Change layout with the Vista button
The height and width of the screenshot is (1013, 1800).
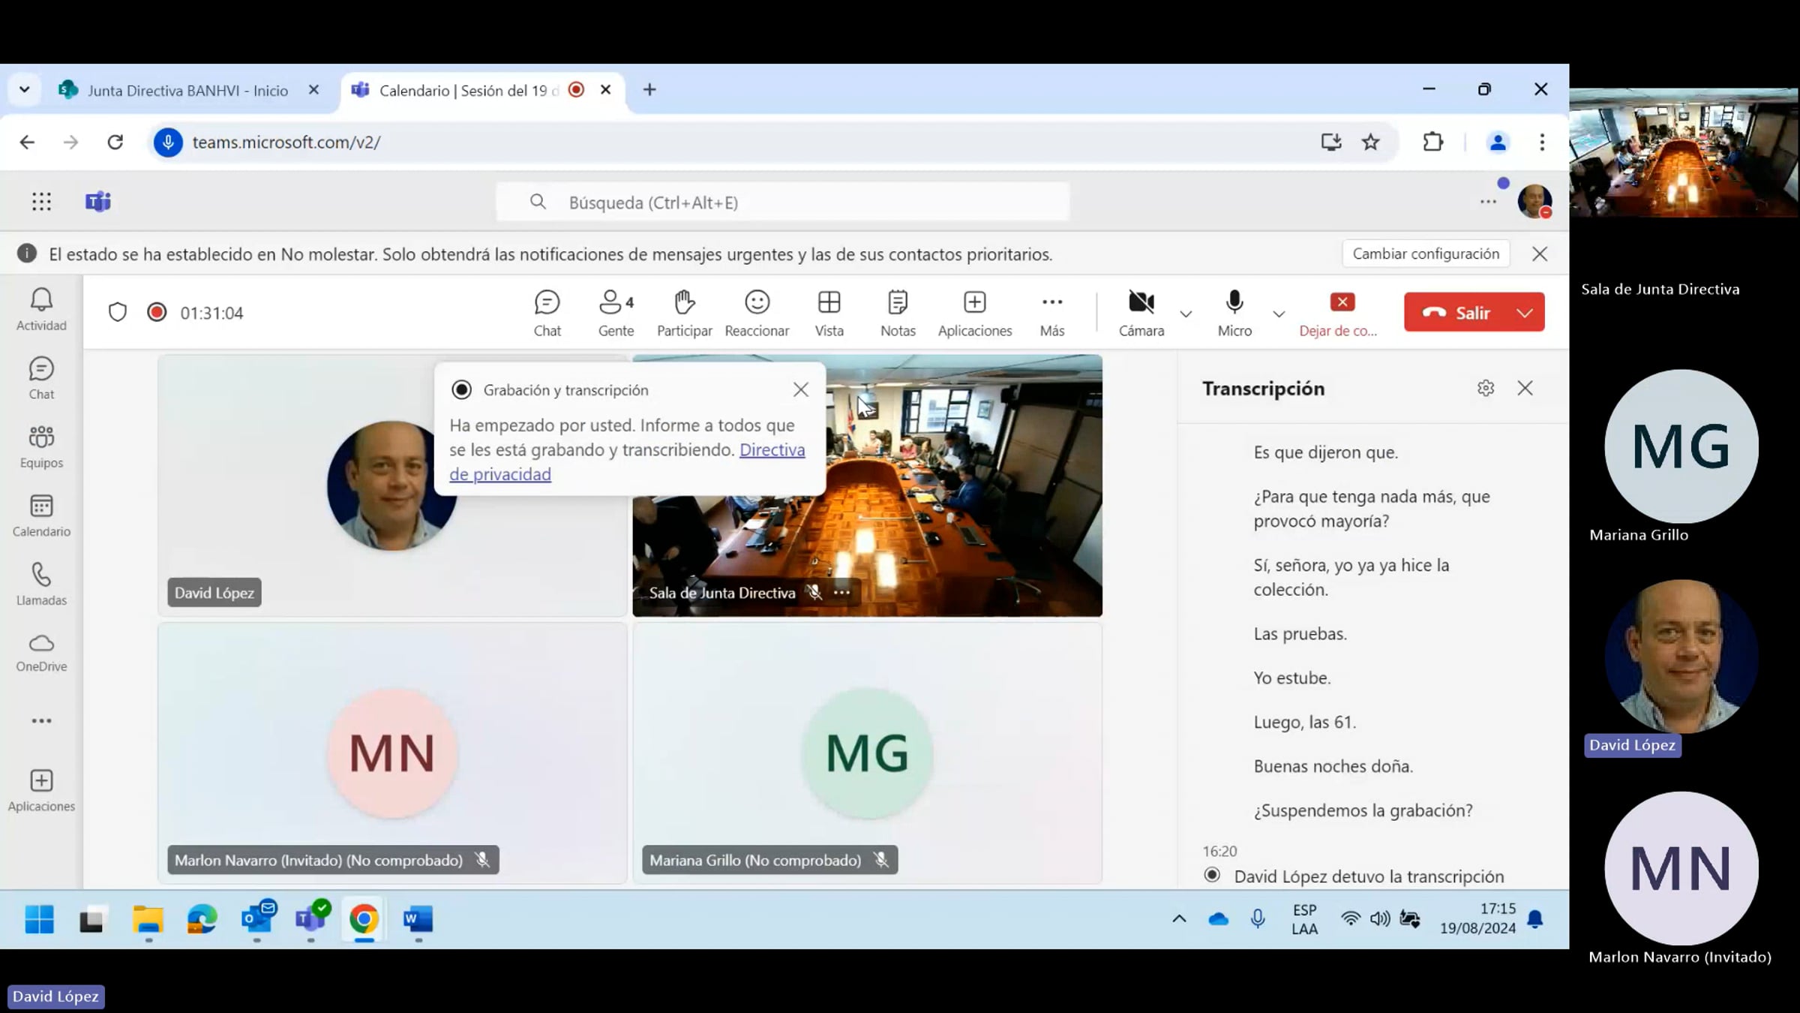pos(829,313)
